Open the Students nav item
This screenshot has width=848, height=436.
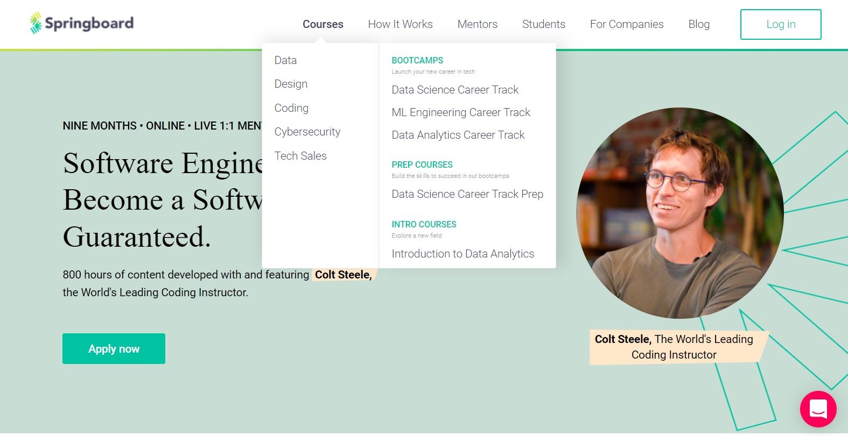tap(543, 24)
